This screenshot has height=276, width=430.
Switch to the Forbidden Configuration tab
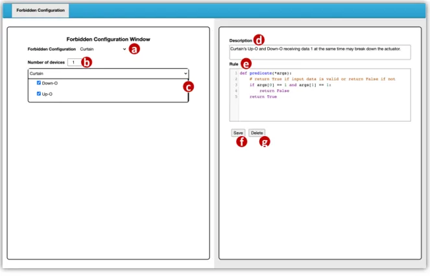40,10
